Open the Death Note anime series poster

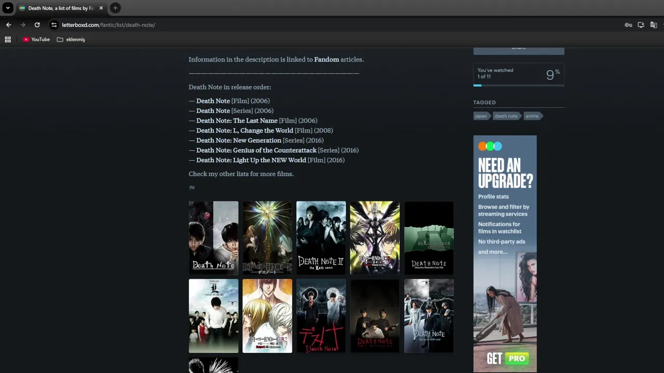(267, 238)
